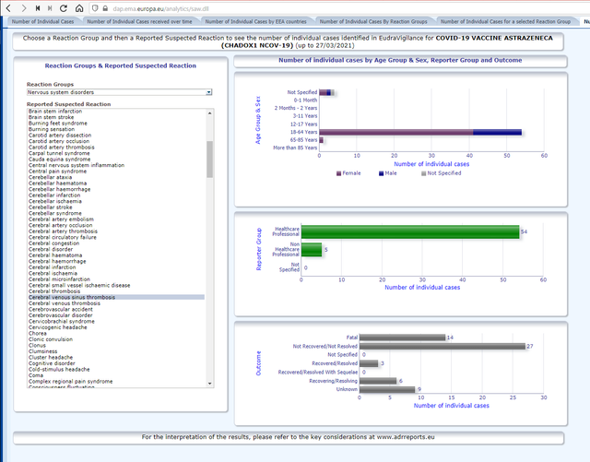Viewport: 590px width, 462px height.
Task: Click the Not Recovered/Not Resolved bar
Action: (442, 346)
